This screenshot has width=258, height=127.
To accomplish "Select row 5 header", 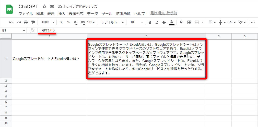I will (6, 97).
